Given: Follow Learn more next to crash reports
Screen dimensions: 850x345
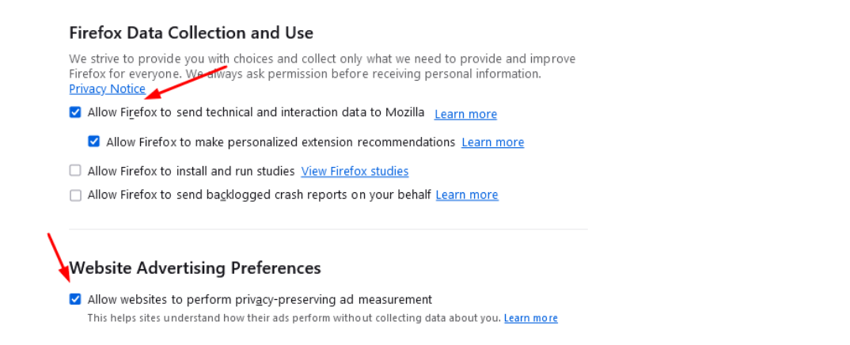Looking at the screenshot, I should [466, 195].
